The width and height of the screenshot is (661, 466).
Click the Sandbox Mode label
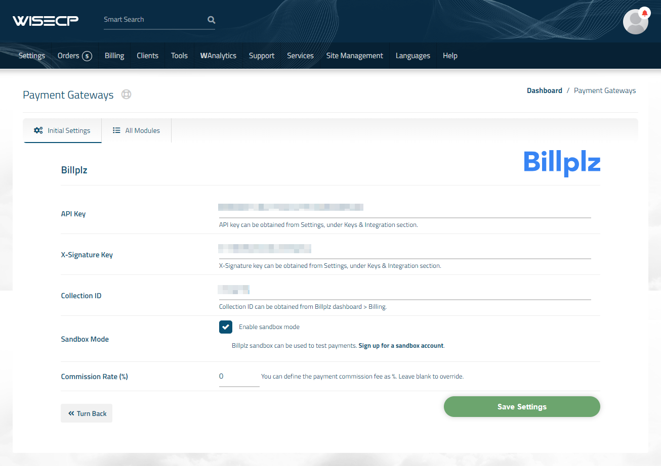point(85,339)
